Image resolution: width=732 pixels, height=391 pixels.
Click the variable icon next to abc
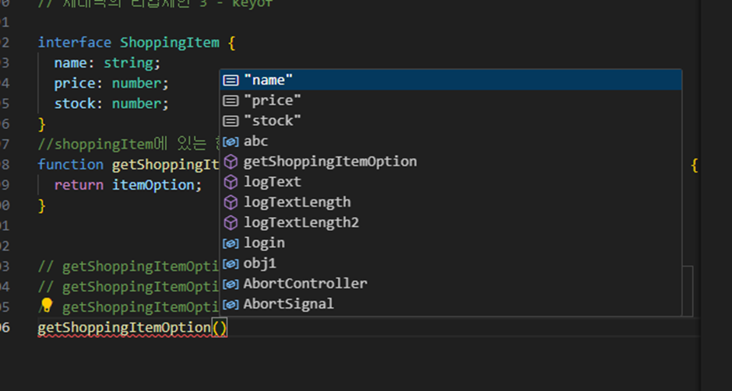click(231, 141)
